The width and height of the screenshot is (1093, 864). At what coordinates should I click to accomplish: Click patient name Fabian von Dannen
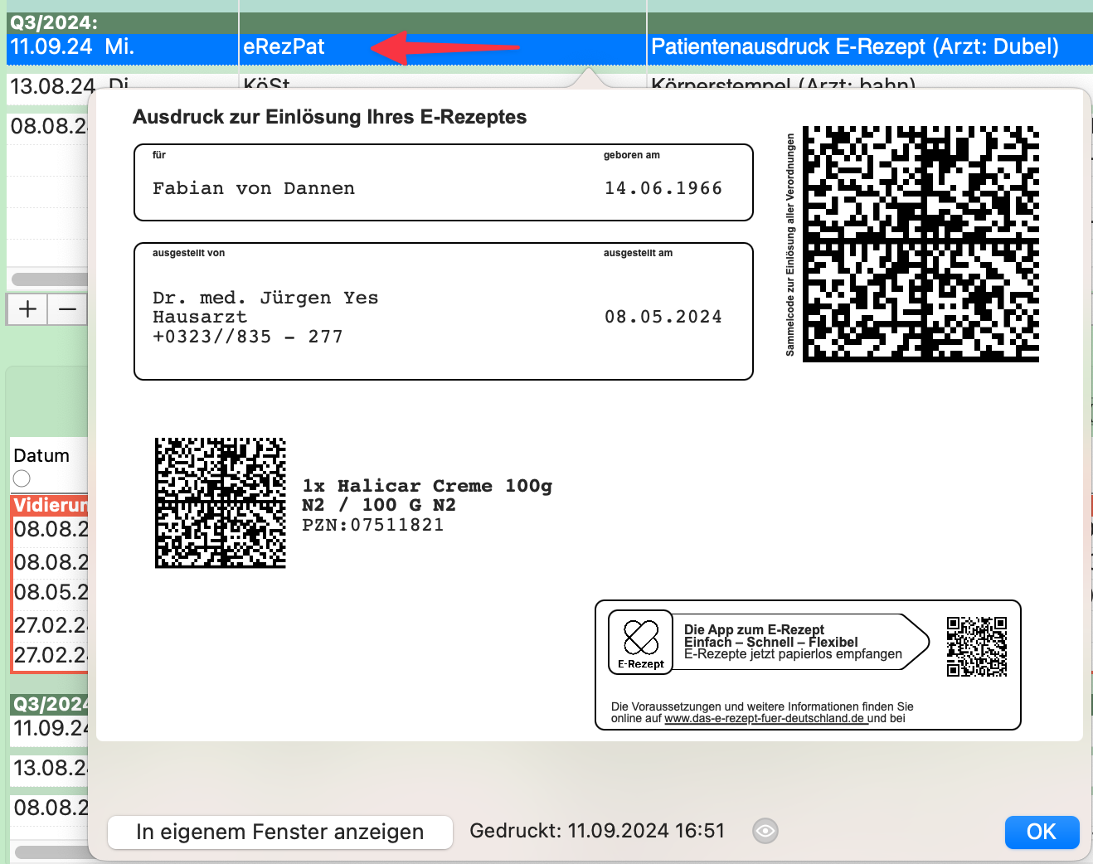[254, 188]
